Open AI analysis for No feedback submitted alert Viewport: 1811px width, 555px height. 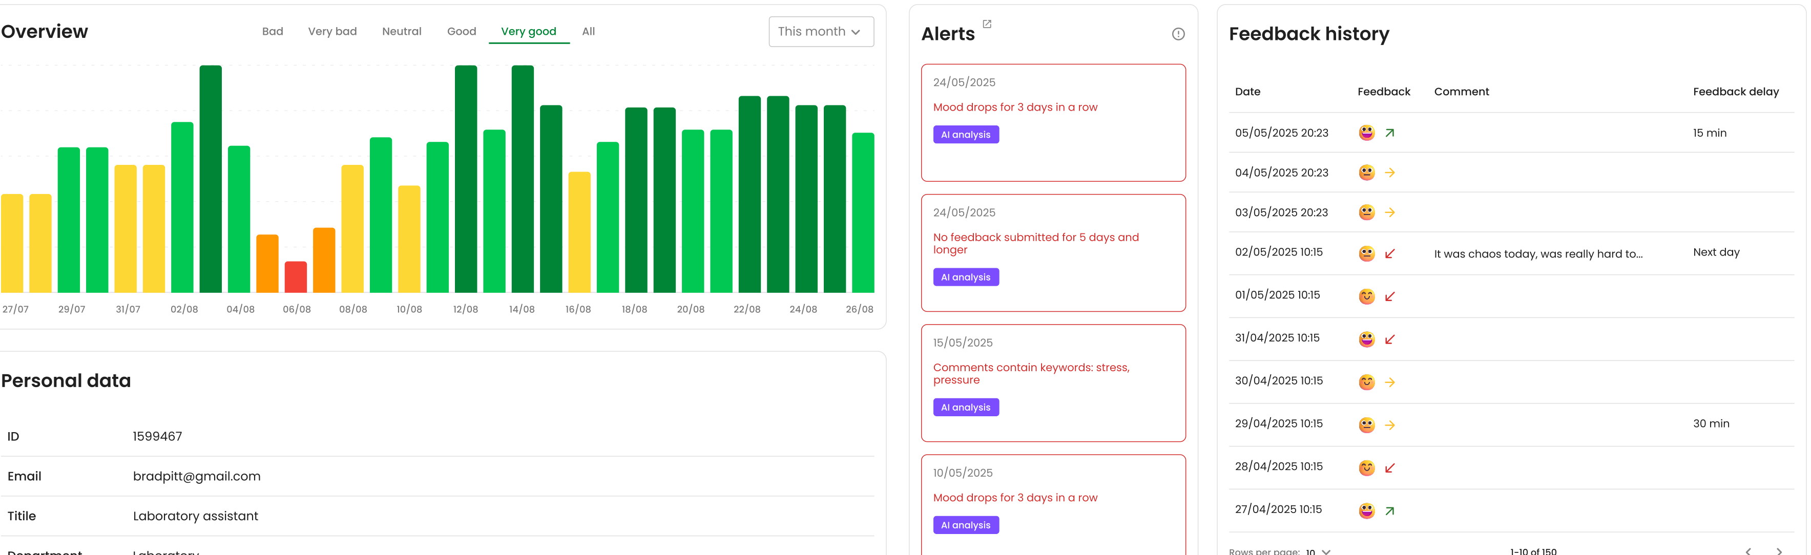pyautogui.click(x=965, y=277)
